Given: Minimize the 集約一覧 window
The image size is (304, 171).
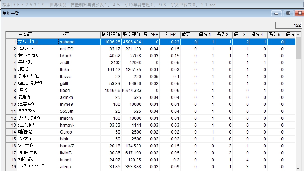Looking at the screenshot, I should tap(277, 13).
